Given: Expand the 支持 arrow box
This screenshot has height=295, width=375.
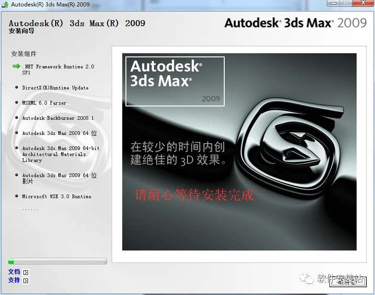Looking at the screenshot, I should (26, 281).
